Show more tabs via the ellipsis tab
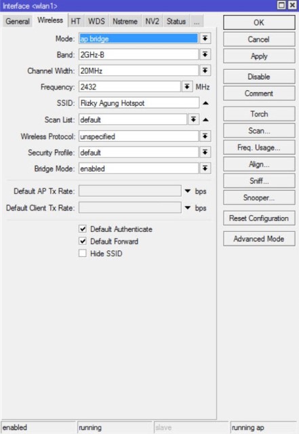This screenshot has width=299, height=434. (197, 21)
